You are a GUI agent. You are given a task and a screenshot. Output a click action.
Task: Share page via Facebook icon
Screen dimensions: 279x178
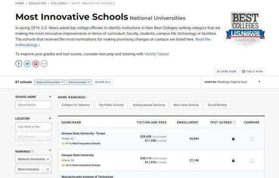[x=19, y=64]
